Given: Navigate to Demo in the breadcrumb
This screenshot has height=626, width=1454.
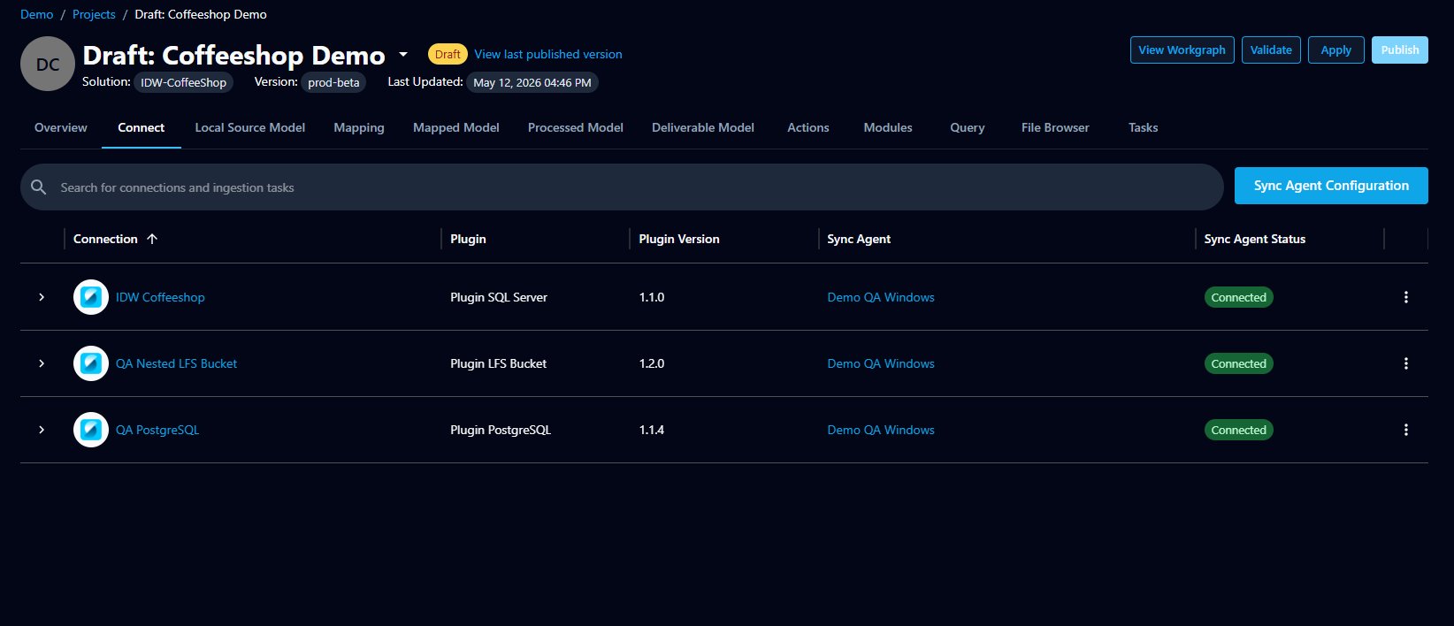Looking at the screenshot, I should click(37, 14).
